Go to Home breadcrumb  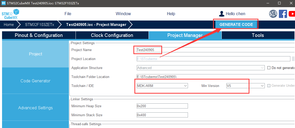(9, 25)
